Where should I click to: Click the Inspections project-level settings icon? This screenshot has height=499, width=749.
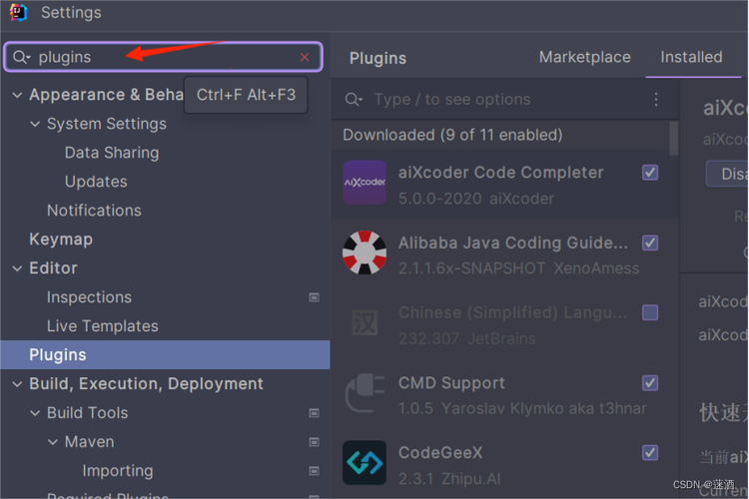315,297
